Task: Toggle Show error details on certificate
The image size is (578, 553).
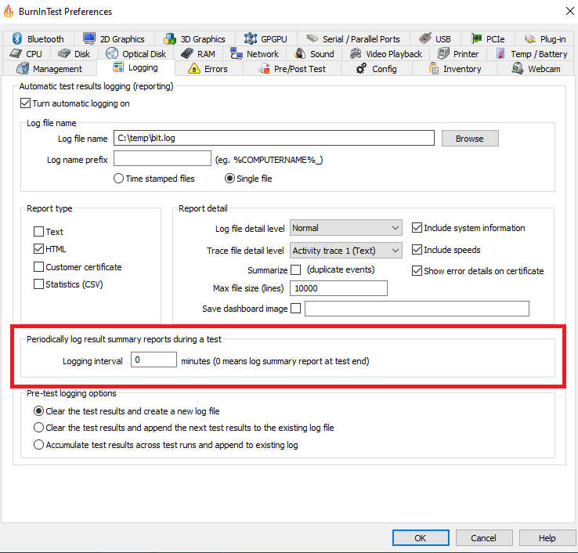Action: click(417, 271)
